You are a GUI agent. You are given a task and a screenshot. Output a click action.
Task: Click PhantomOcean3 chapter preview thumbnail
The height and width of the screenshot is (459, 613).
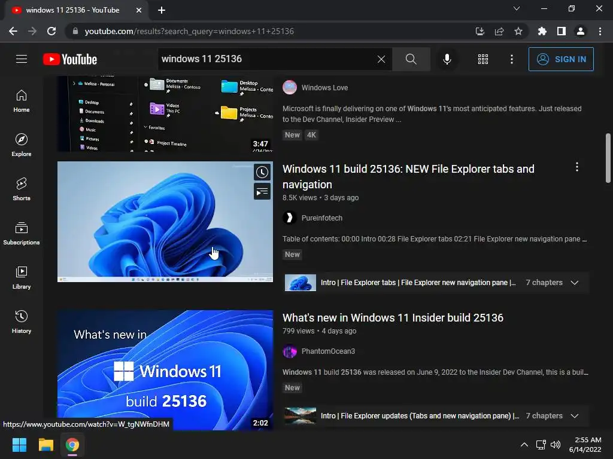(301, 416)
